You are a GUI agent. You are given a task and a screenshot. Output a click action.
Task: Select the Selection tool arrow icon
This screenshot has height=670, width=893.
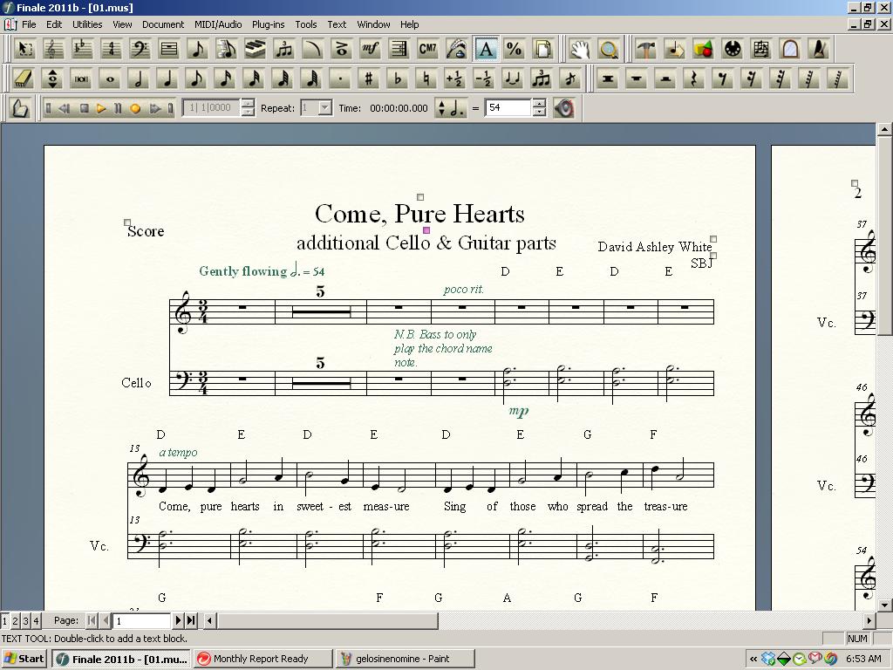tap(24, 49)
